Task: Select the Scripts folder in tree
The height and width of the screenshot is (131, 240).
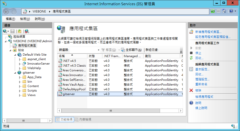Action: (x=32, y=91)
